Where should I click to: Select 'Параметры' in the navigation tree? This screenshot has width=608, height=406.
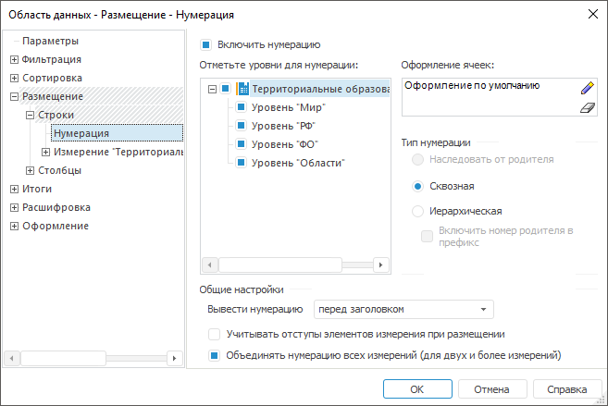click(50, 41)
